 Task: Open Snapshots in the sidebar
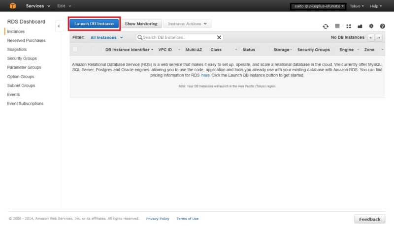pos(17,50)
